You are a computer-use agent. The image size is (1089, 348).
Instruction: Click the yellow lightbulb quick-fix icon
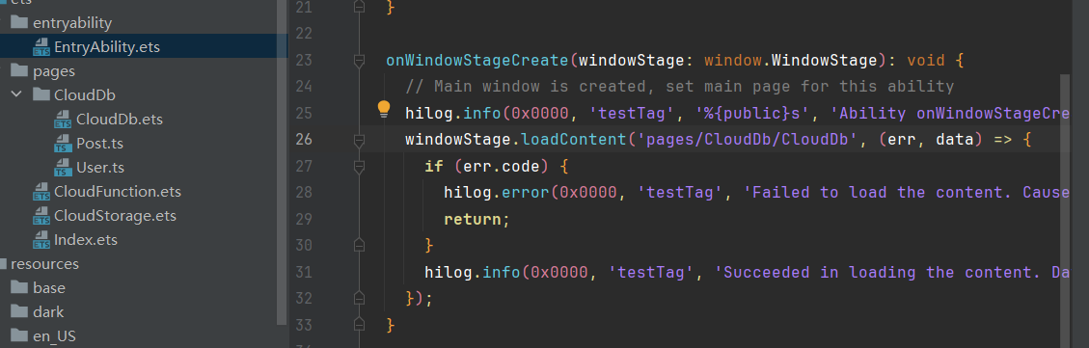coord(384,108)
